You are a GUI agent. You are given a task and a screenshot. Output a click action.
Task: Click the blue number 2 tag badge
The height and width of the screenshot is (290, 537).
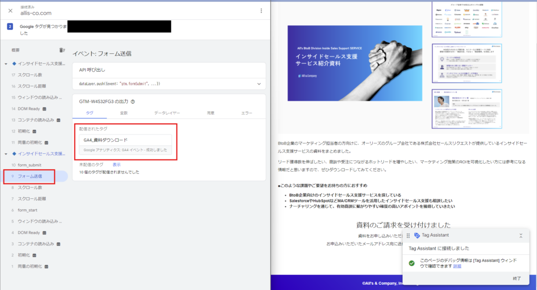pos(10,27)
